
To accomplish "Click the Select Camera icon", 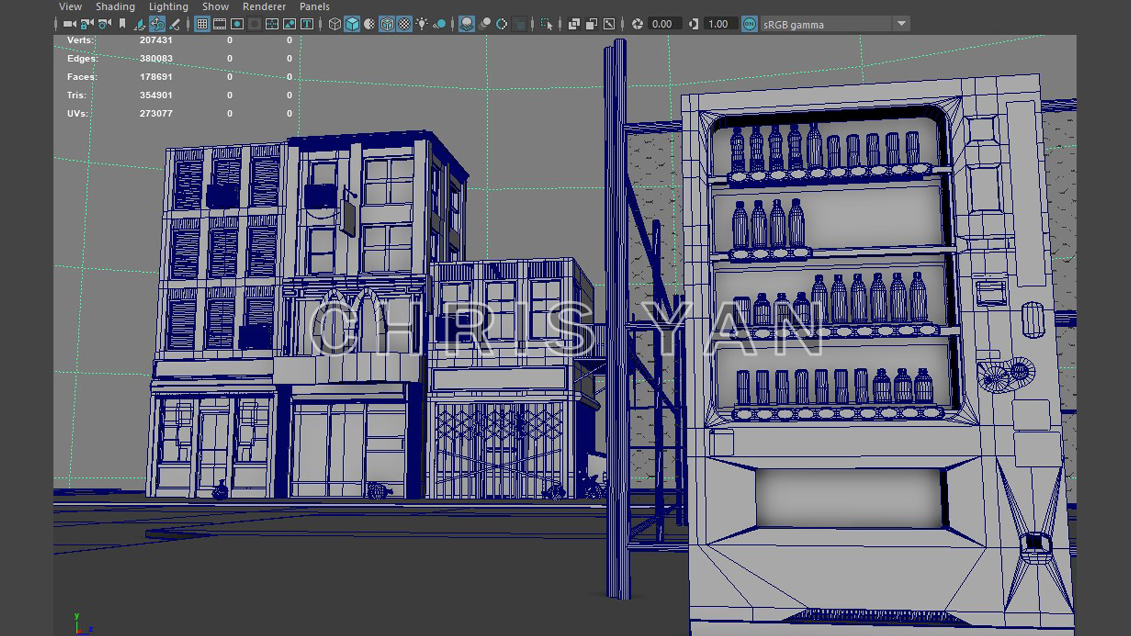I will click(70, 24).
